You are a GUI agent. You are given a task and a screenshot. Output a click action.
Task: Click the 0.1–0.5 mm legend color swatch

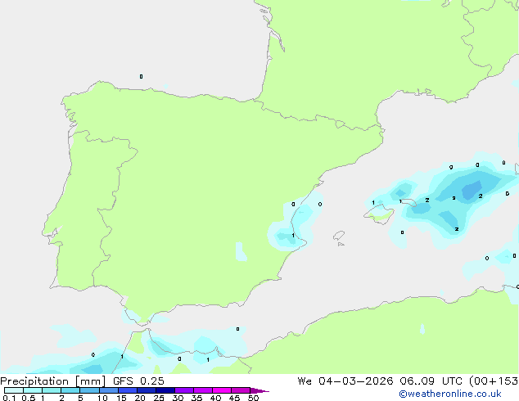[x=14, y=390]
